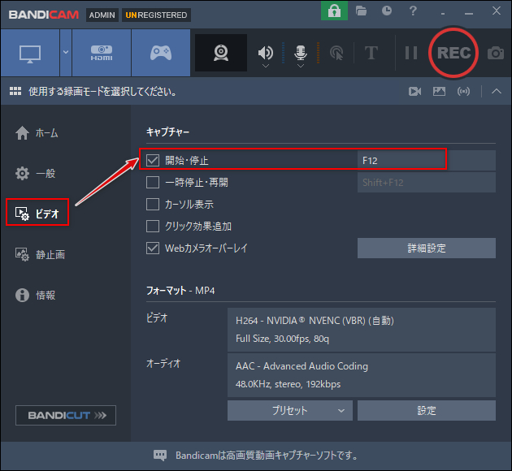Viewport: 512px width, 471px height.
Task: Open プリセット dropdown
Action: [x=290, y=411]
